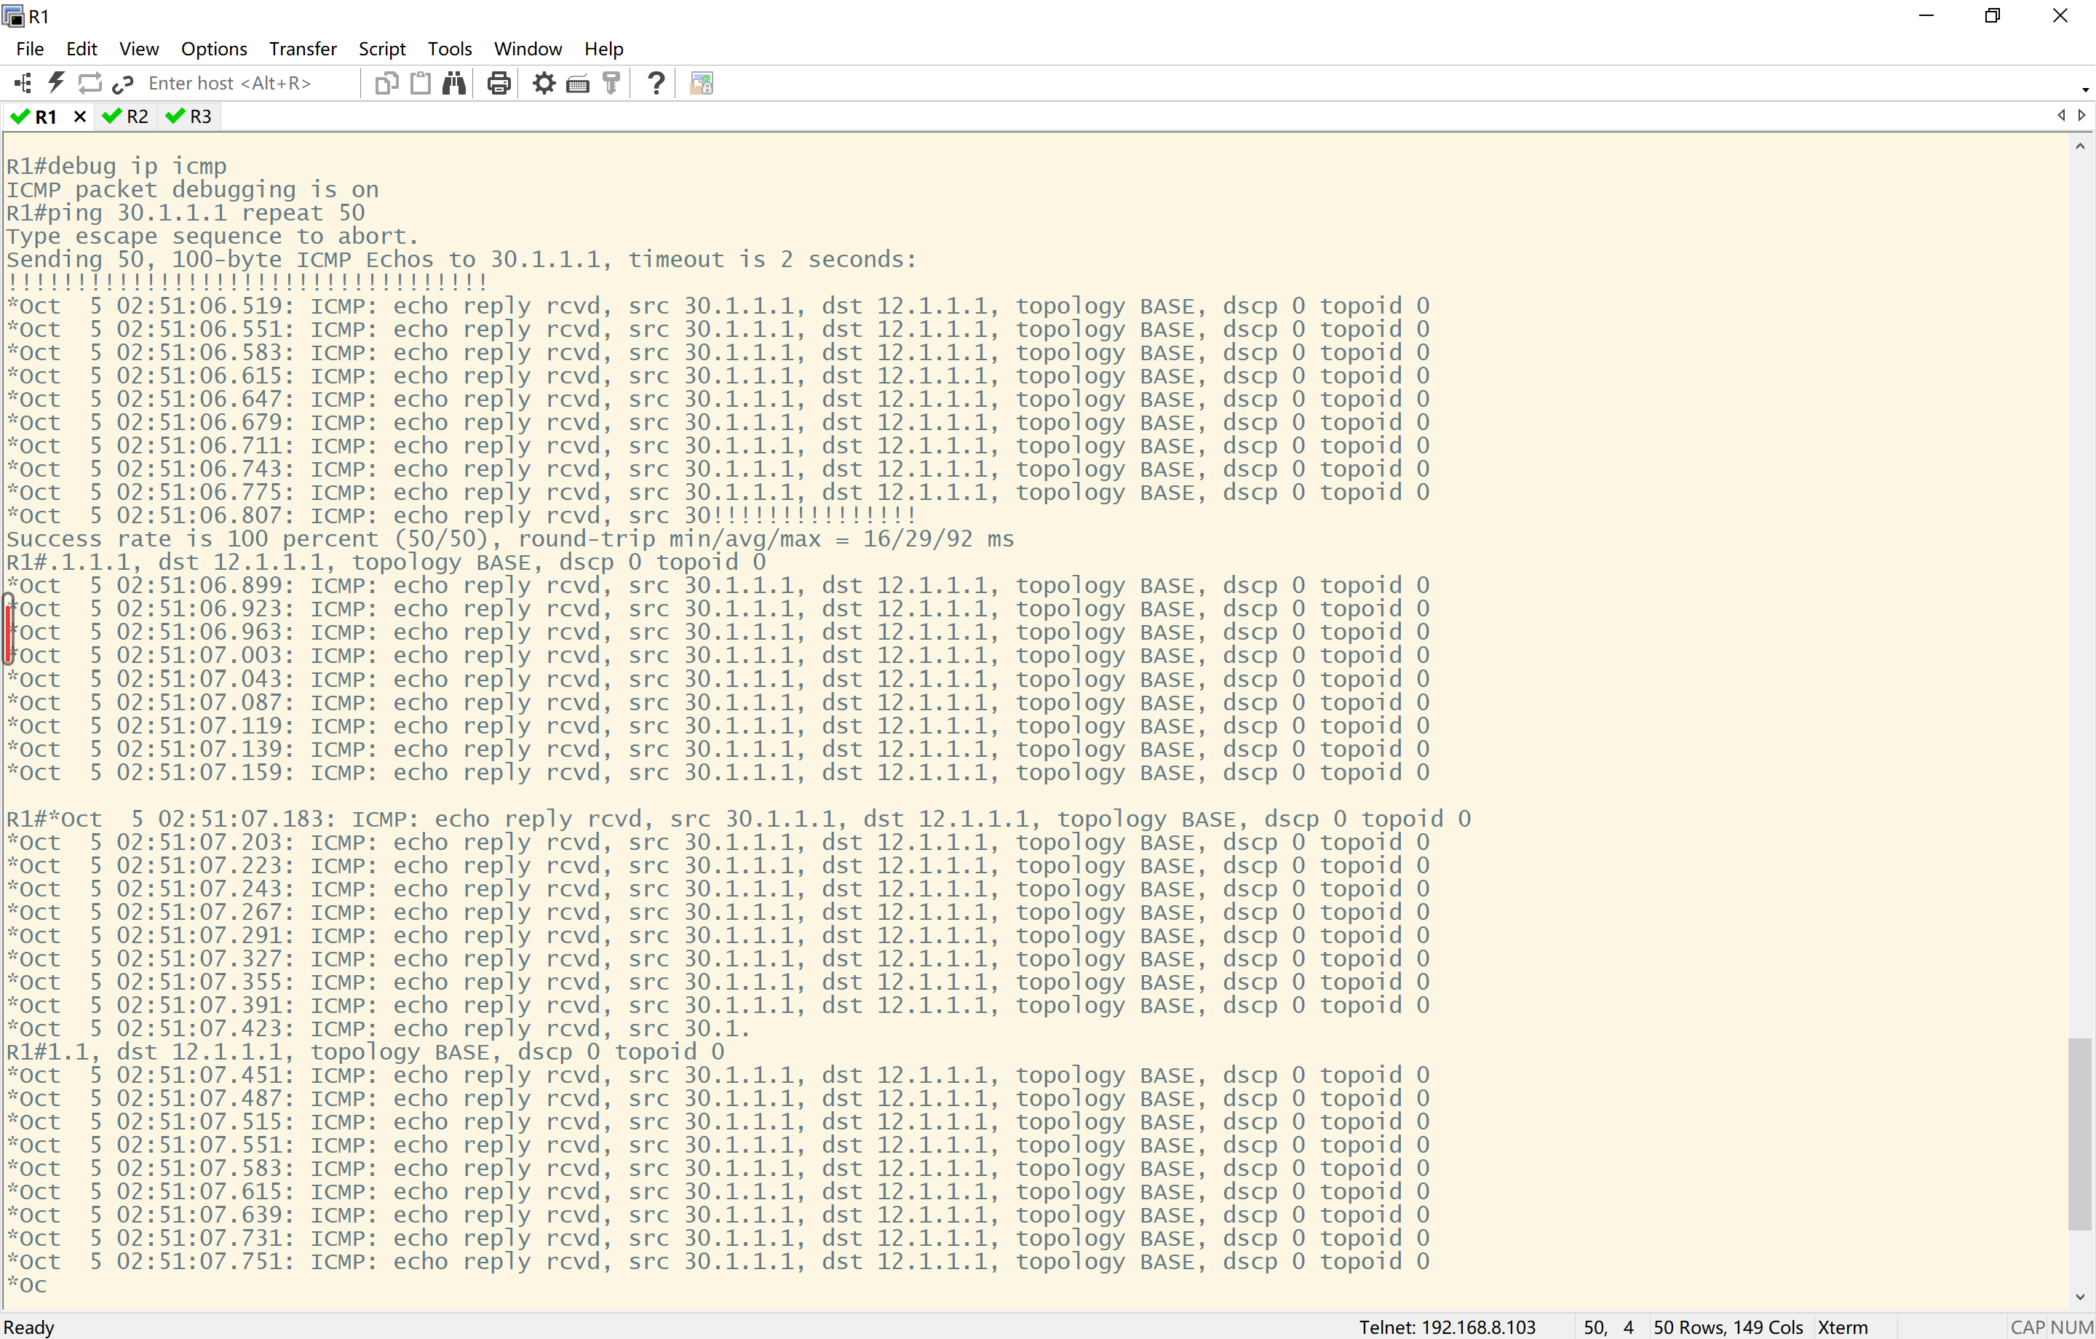
Task: Click 'Xterm' in the status bar
Action: coord(1842,1327)
